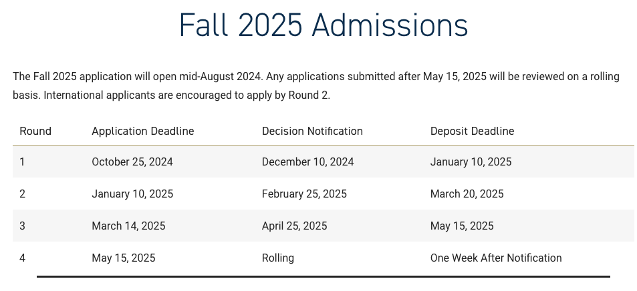Click the December 10, 2024 decision date
The height and width of the screenshot is (291, 637).
coord(308,162)
